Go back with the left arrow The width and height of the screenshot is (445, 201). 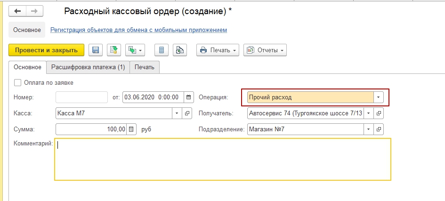(x=17, y=10)
